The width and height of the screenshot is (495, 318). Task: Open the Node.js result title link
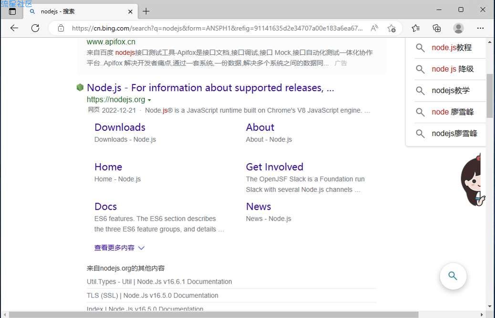point(210,87)
